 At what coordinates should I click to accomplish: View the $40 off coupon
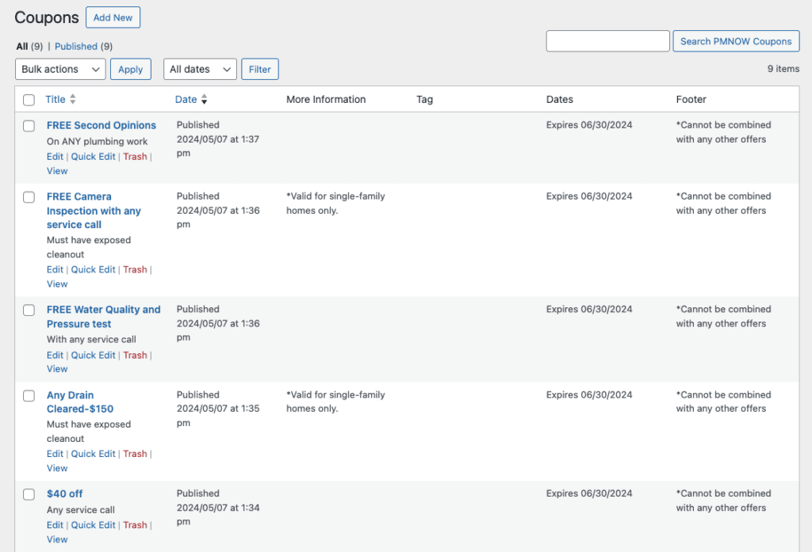[x=57, y=539]
